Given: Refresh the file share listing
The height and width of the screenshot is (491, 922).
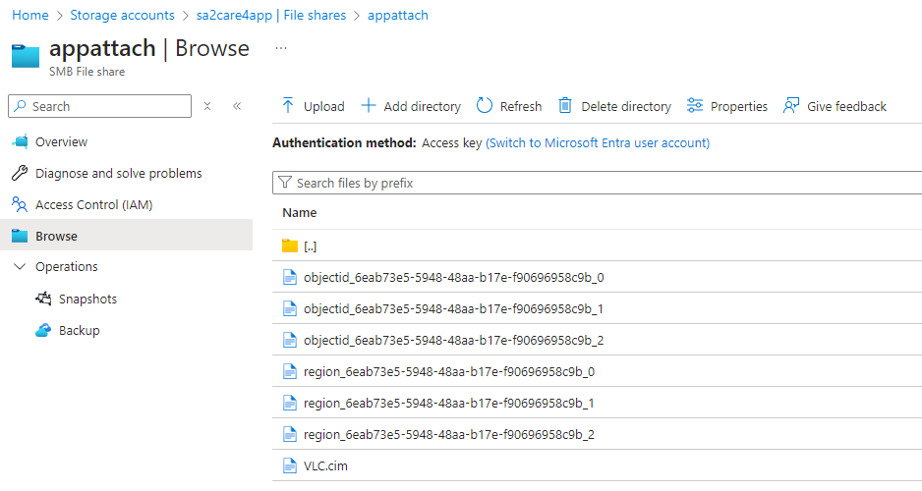Looking at the screenshot, I should pos(485,106).
